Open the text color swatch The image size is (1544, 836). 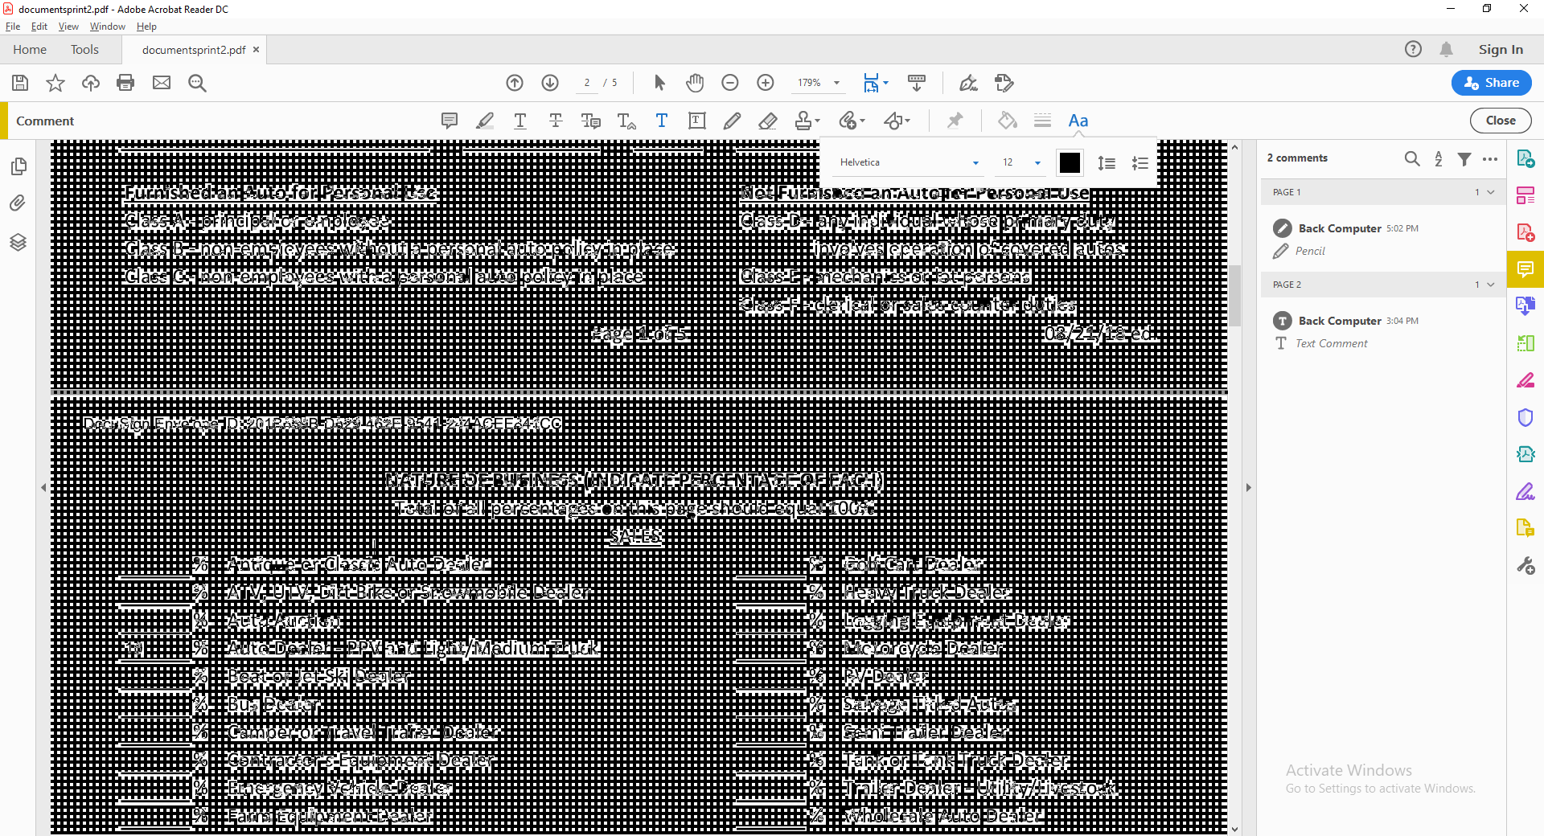point(1070,162)
